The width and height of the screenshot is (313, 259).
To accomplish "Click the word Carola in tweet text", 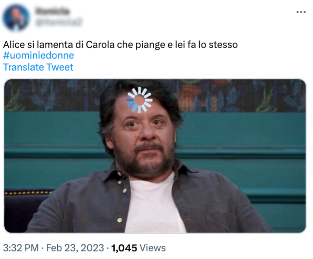I will 100,45.
